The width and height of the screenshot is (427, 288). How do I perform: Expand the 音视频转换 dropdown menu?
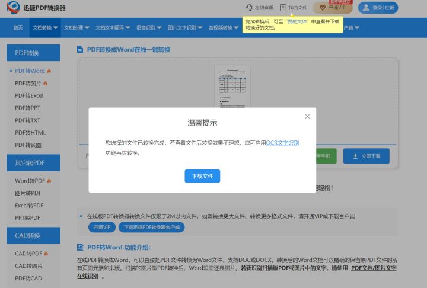224,28
